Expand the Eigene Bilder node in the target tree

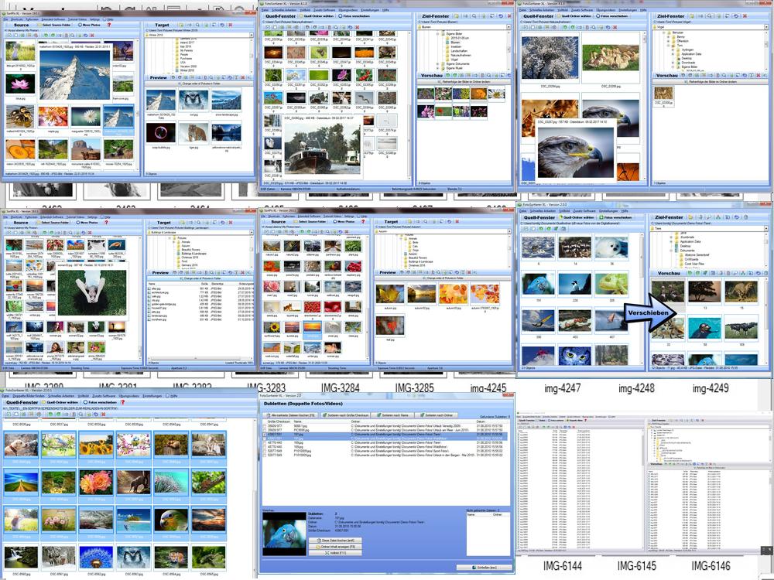click(437, 33)
